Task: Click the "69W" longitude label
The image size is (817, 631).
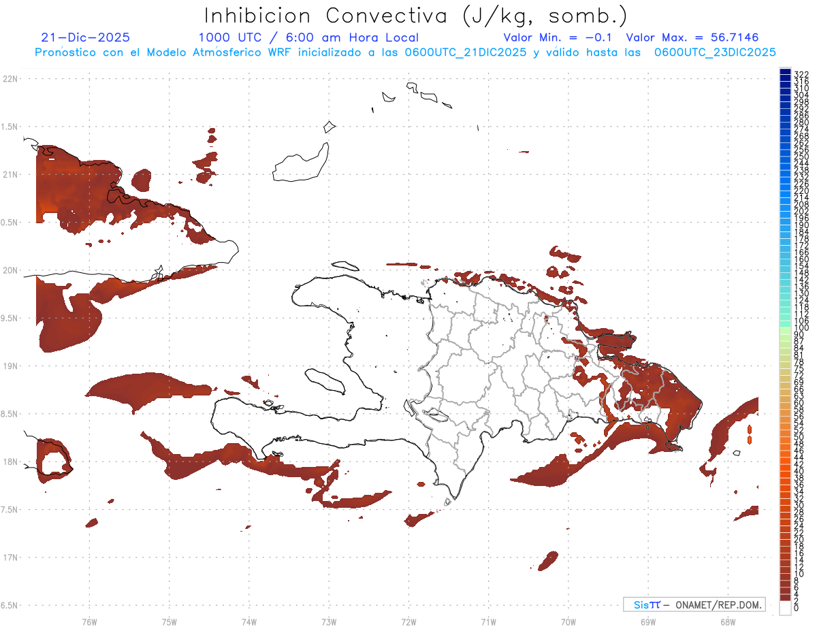Action: [x=648, y=621]
